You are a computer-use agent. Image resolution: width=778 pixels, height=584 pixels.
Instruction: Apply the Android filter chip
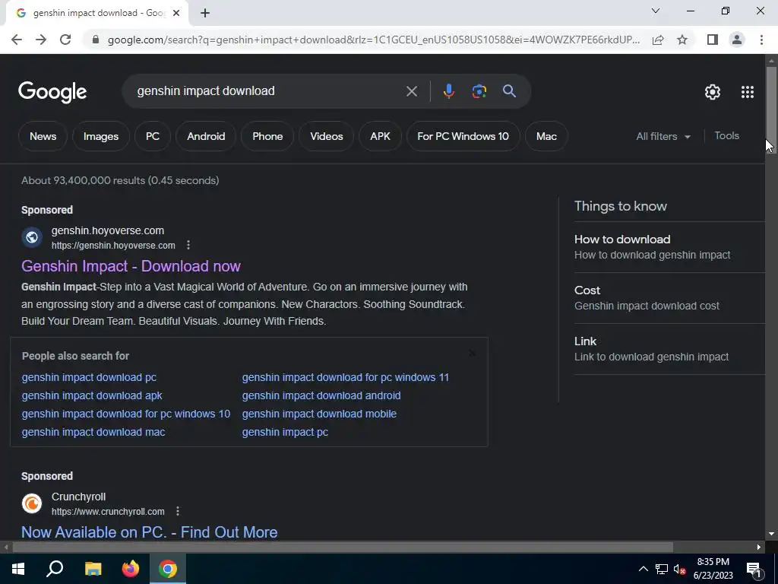point(206,137)
